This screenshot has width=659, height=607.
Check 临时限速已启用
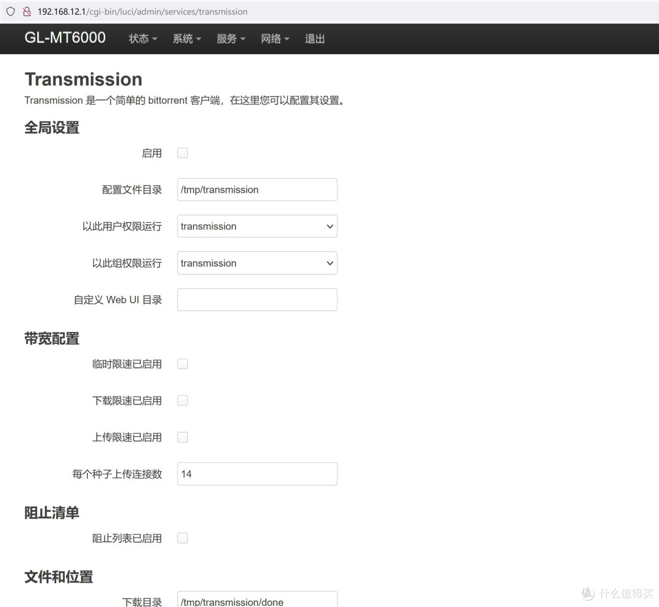(182, 364)
